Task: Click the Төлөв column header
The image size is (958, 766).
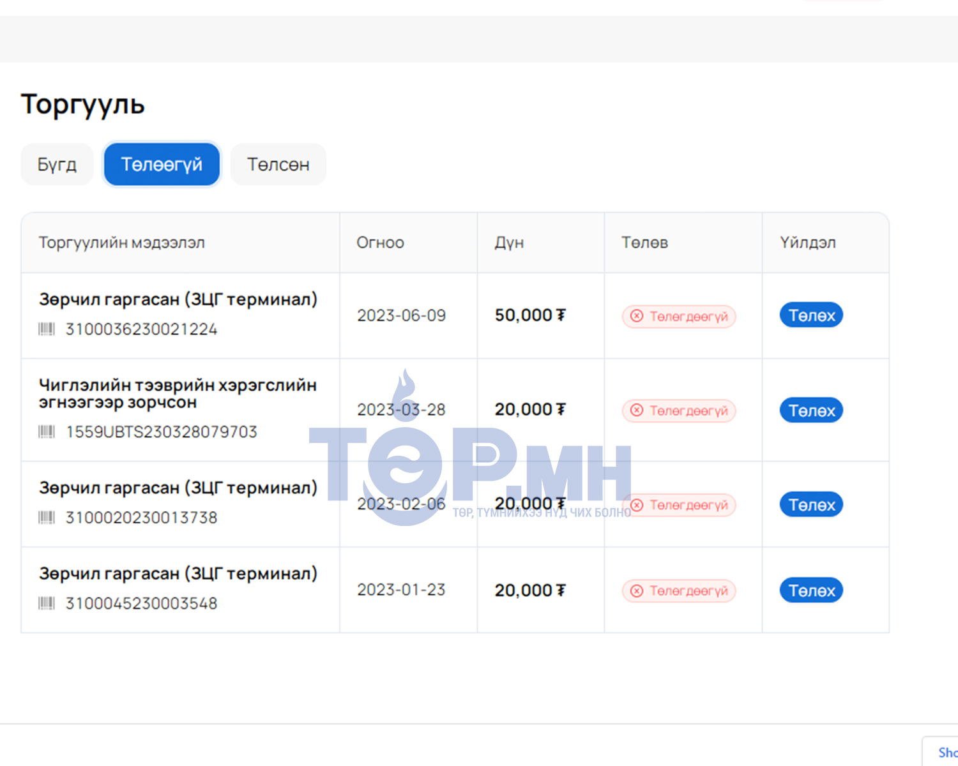Action: point(644,243)
